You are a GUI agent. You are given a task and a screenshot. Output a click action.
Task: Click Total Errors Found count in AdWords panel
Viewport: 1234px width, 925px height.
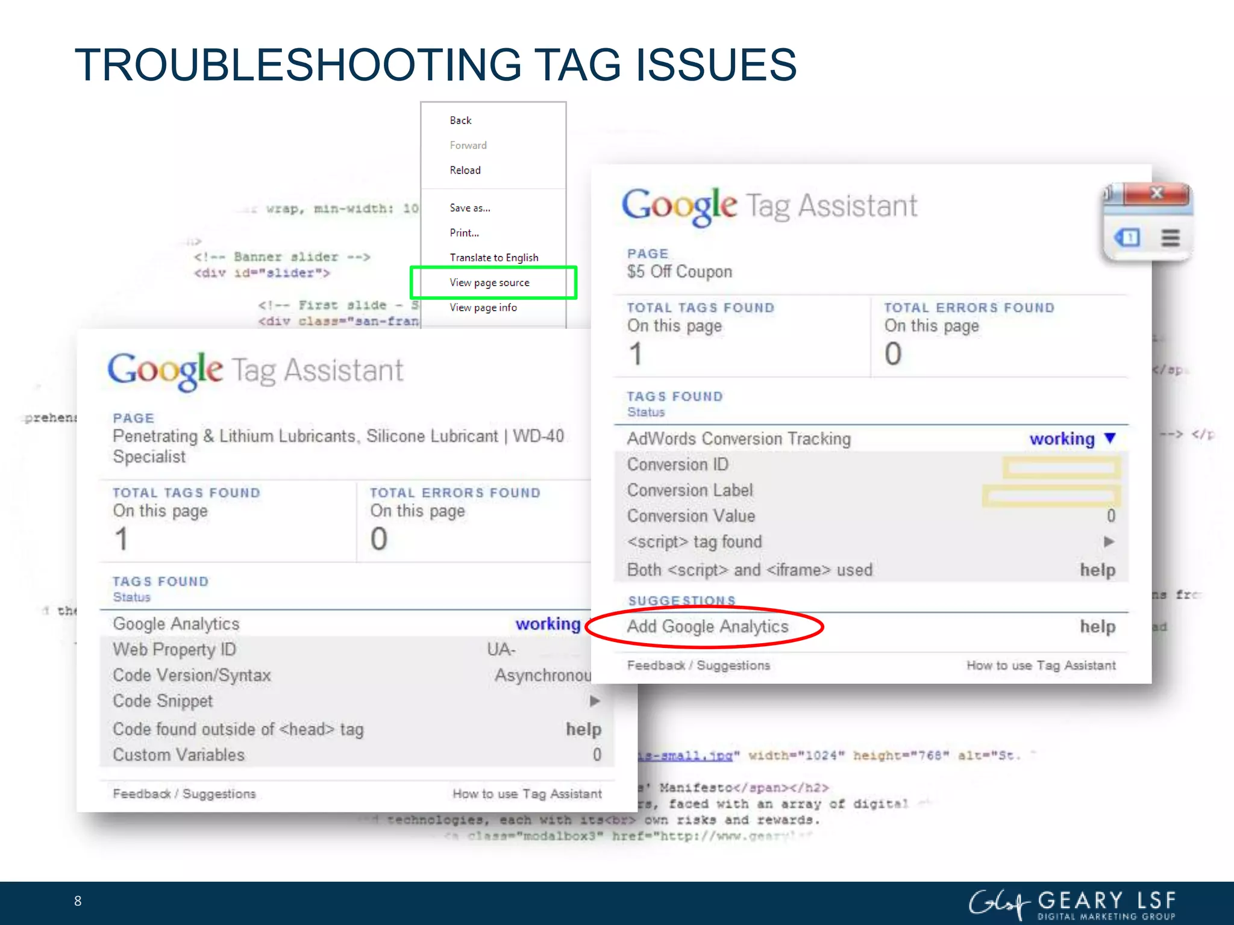click(893, 353)
